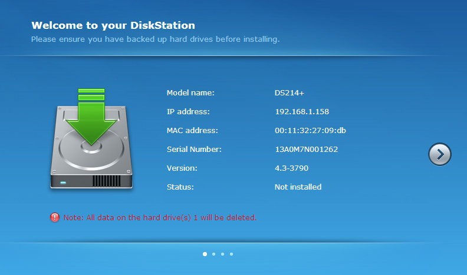Select the fourth page indicator dot
Screen dimensions: 467x275
click(231, 254)
